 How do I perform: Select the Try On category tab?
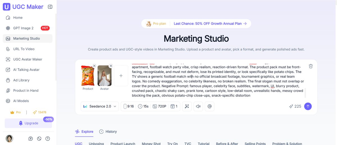point(172,144)
